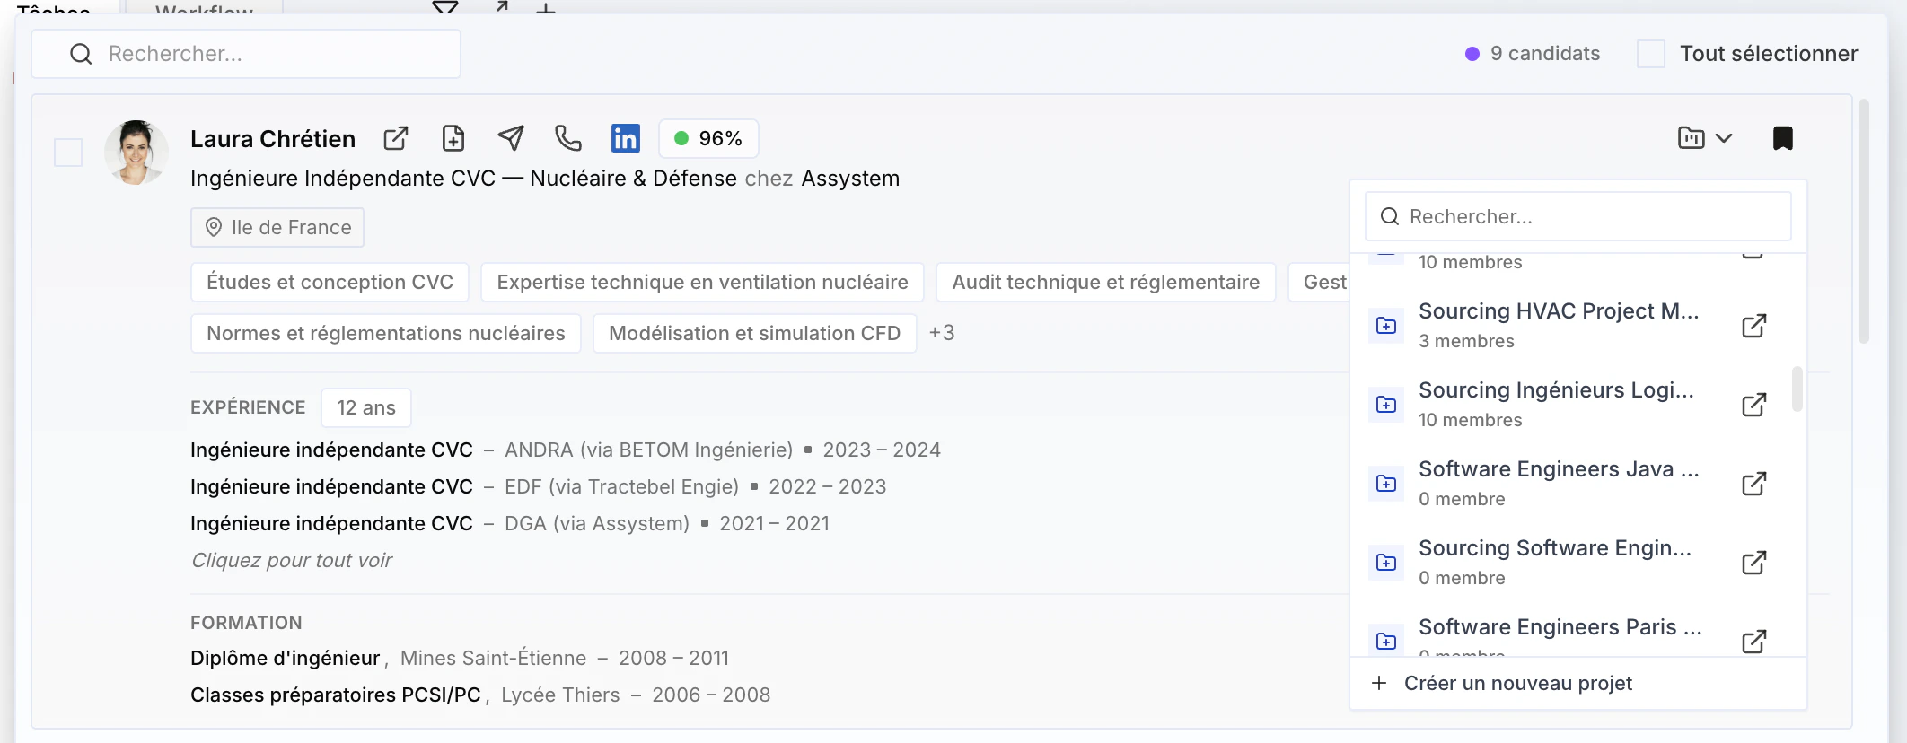The width and height of the screenshot is (1907, 743).
Task: Click folder icon for Software Engineers Paris ...
Action: (x=1386, y=641)
